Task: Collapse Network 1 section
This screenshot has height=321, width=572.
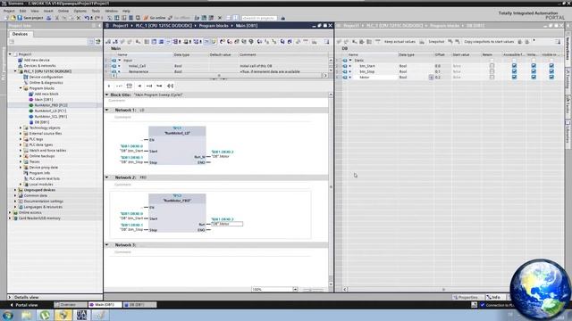Action: pyautogui.click(x=107, y=110)
